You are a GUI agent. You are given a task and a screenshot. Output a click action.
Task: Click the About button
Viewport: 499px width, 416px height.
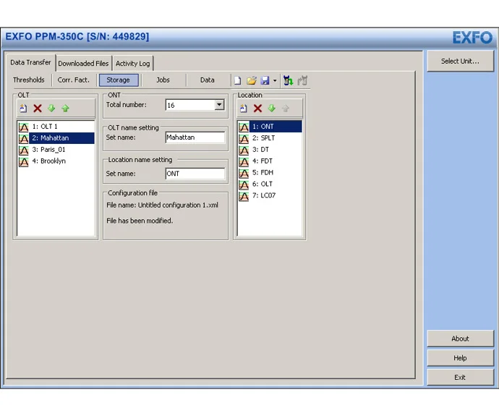click(460, 339)
